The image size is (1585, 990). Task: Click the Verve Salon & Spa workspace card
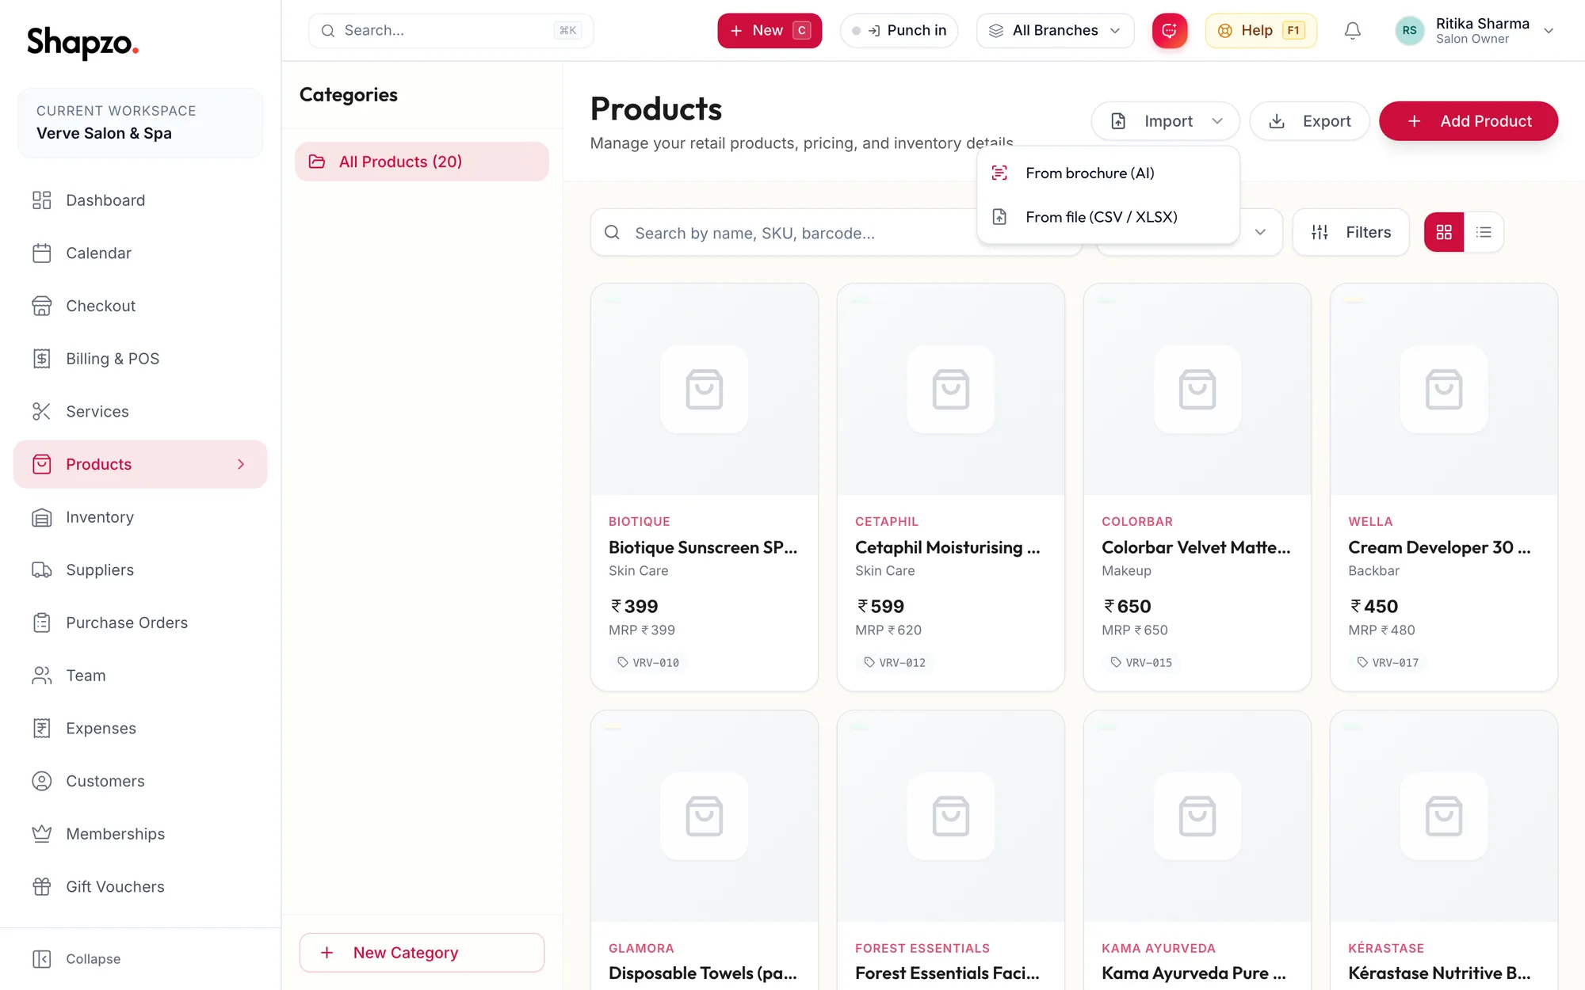click(x=140, y=123)
